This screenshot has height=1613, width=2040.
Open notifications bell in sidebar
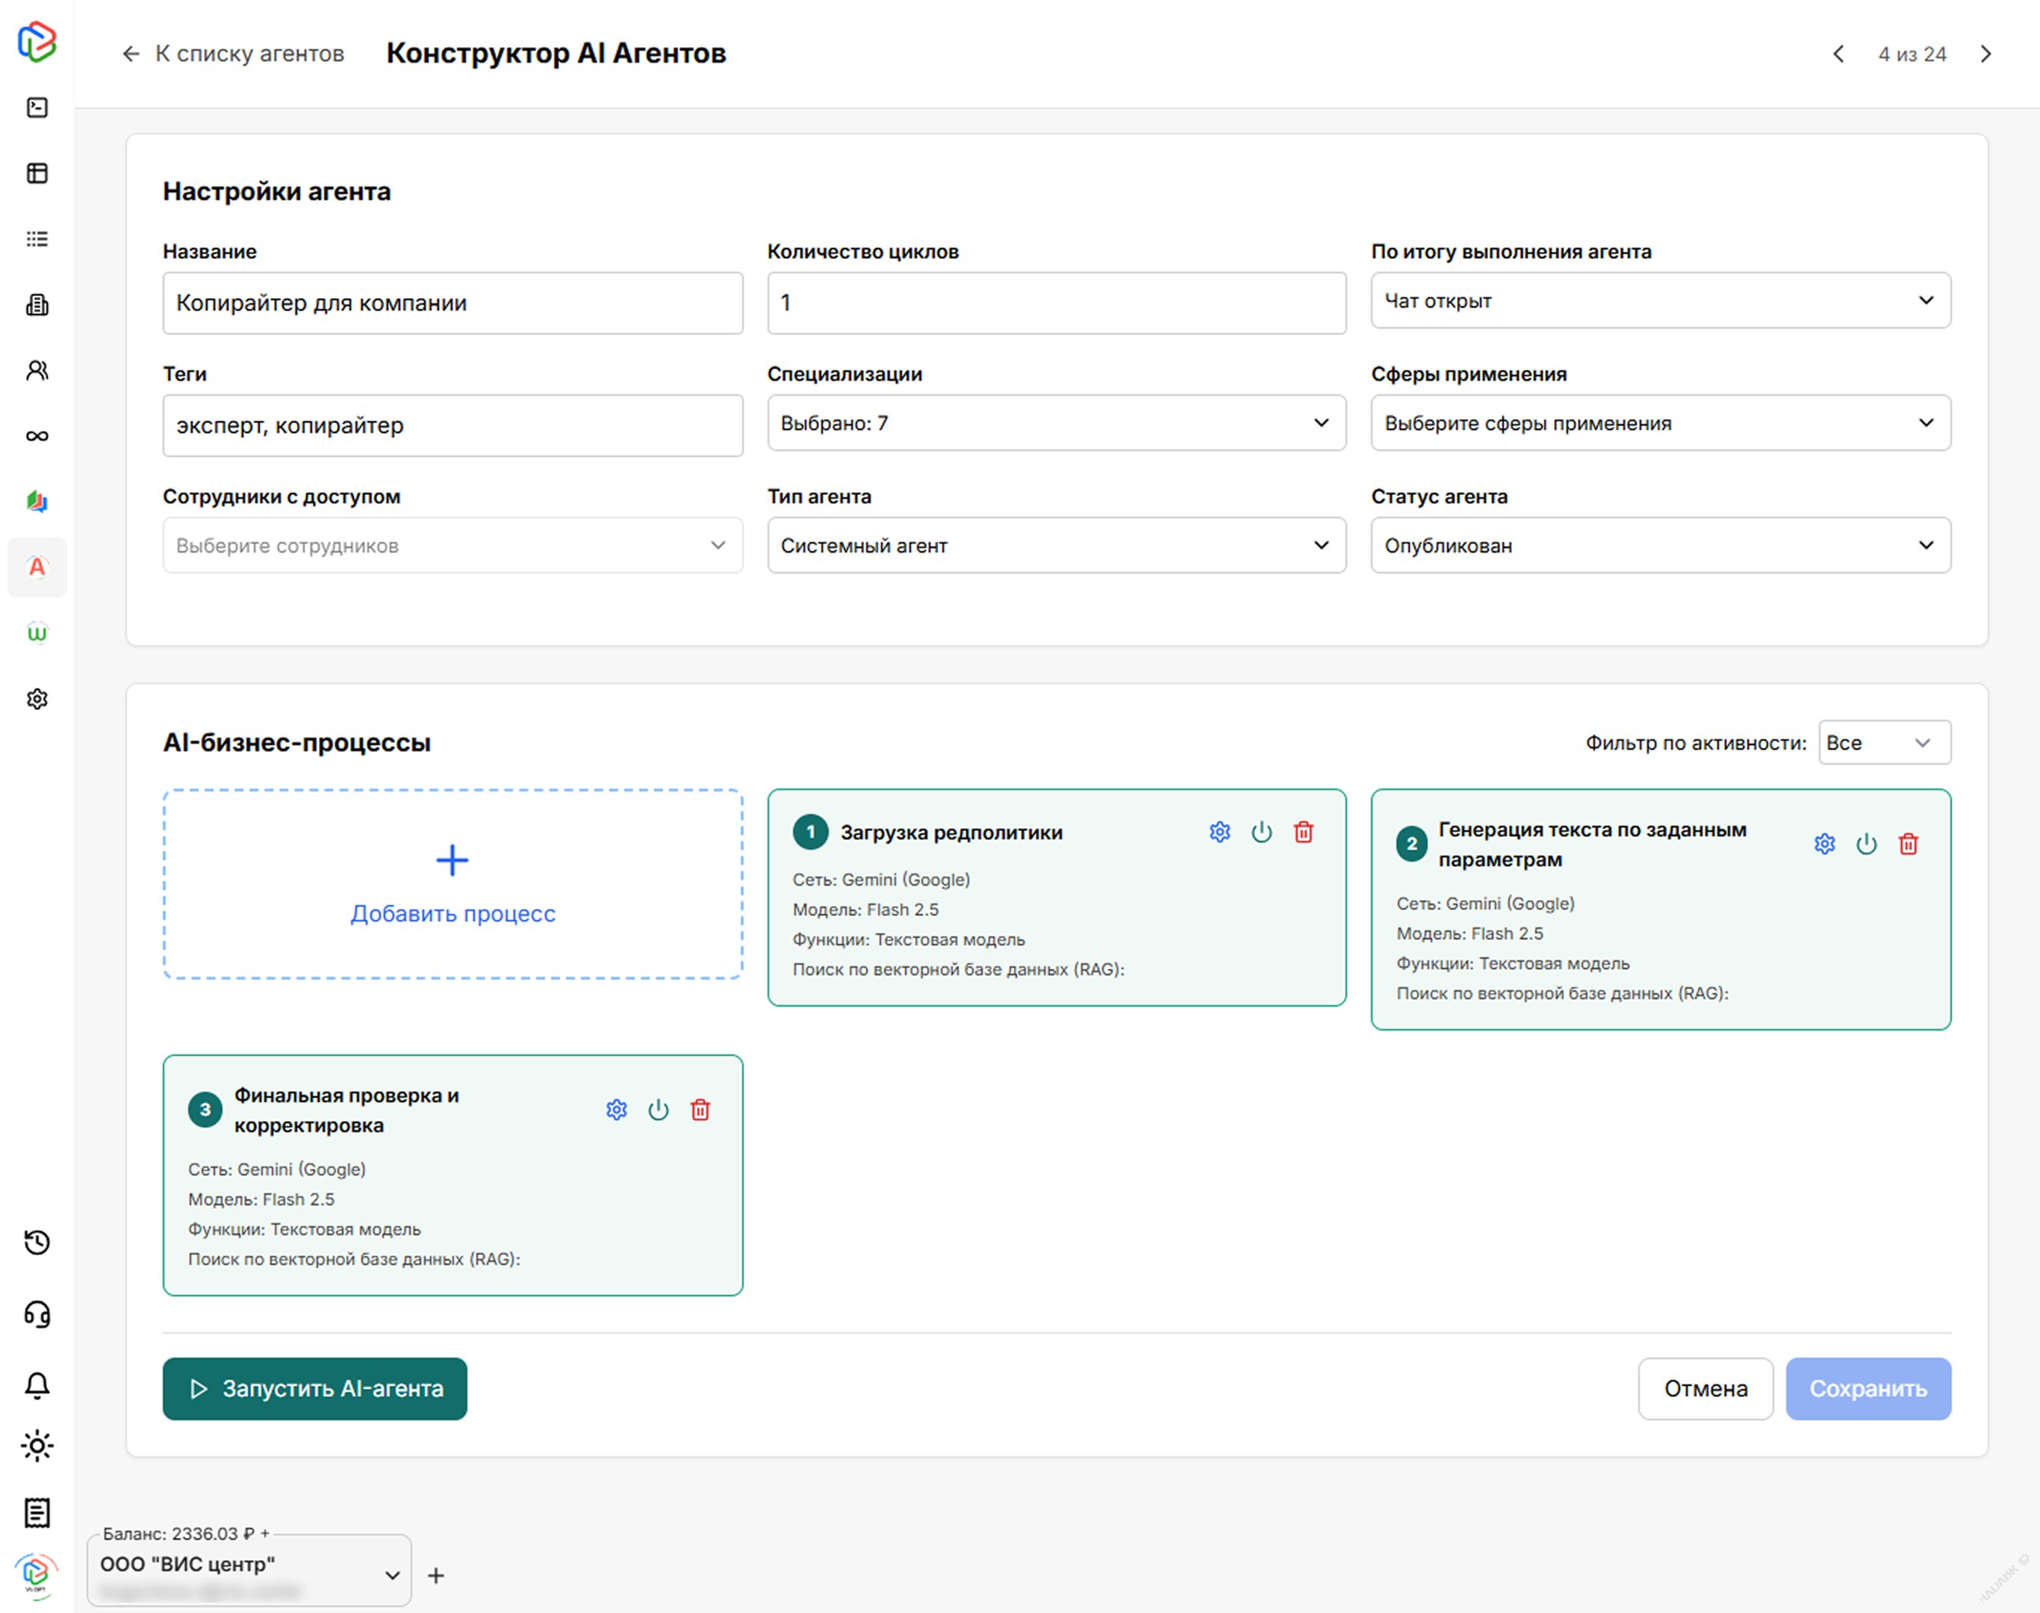click(37, 1385)
